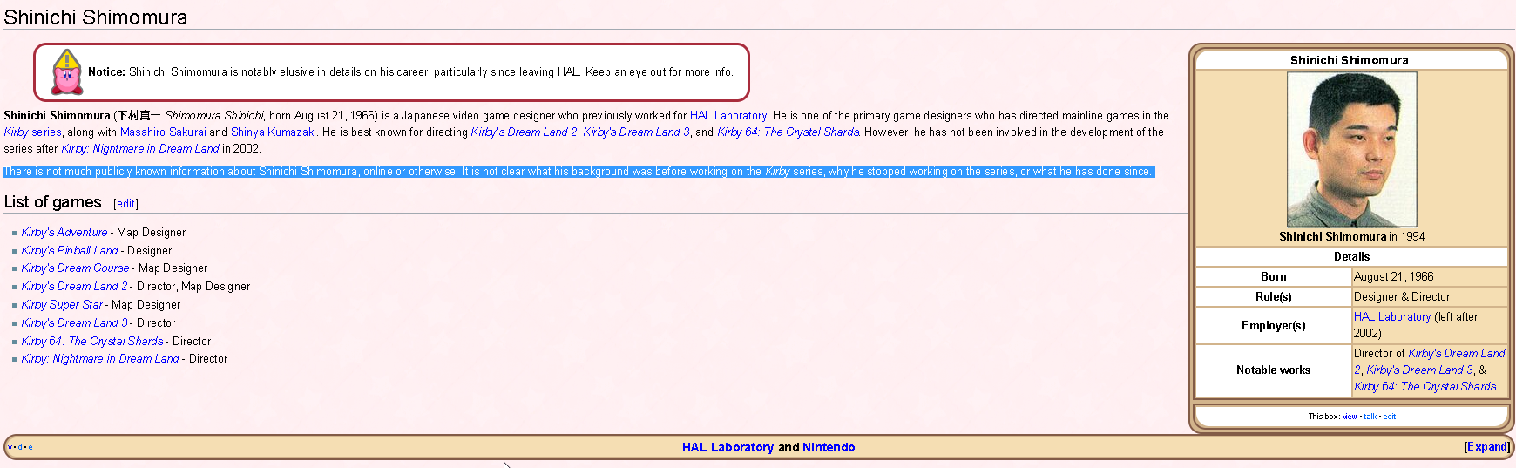Open the Kirby series link in the intro

point(32,132)
